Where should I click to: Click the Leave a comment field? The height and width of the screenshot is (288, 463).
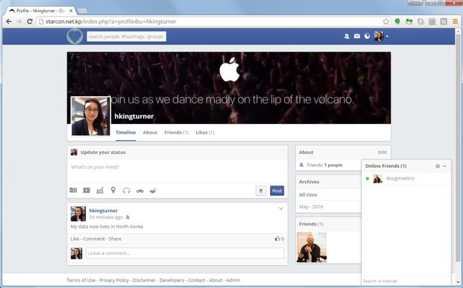click(185, 253)
